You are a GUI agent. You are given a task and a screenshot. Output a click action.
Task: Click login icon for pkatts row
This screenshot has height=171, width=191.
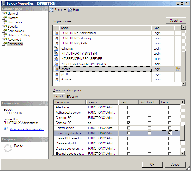(56, 74)
